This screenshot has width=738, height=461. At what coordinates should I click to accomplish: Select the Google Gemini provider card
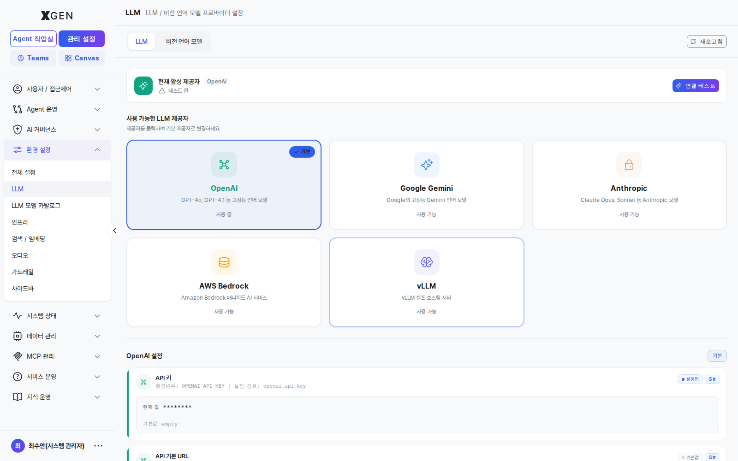(x=427, y=185)
